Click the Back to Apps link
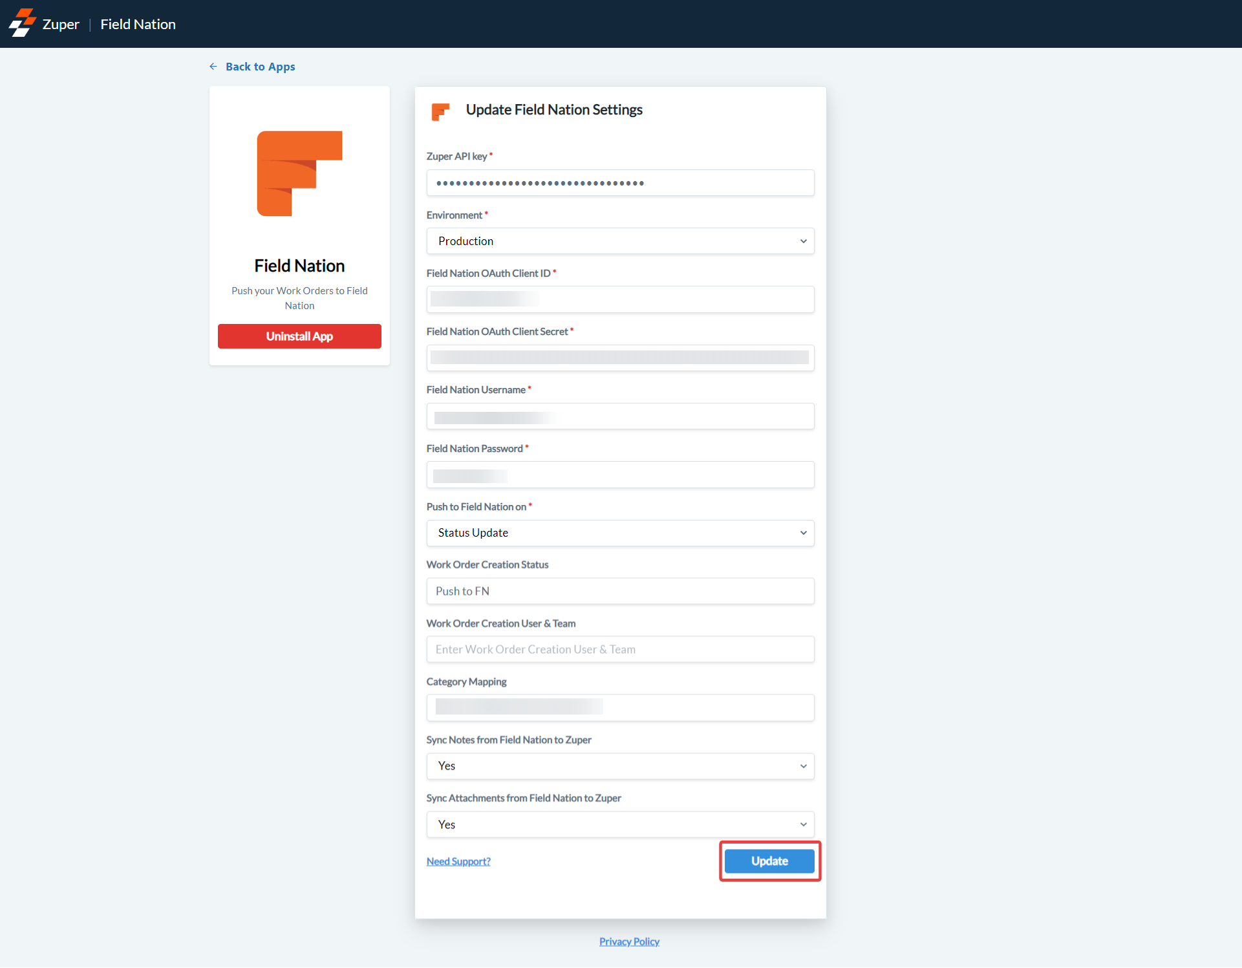 click(260, 67)
